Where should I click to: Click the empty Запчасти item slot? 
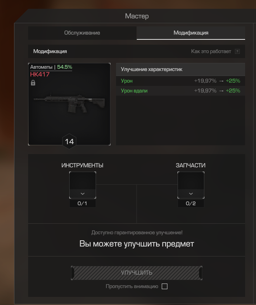click(191, 181)
